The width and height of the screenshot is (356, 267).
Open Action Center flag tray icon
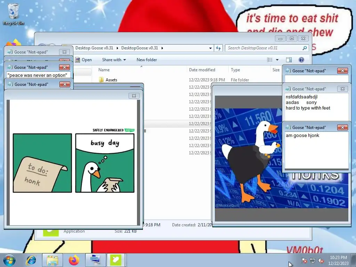[304, 260]
